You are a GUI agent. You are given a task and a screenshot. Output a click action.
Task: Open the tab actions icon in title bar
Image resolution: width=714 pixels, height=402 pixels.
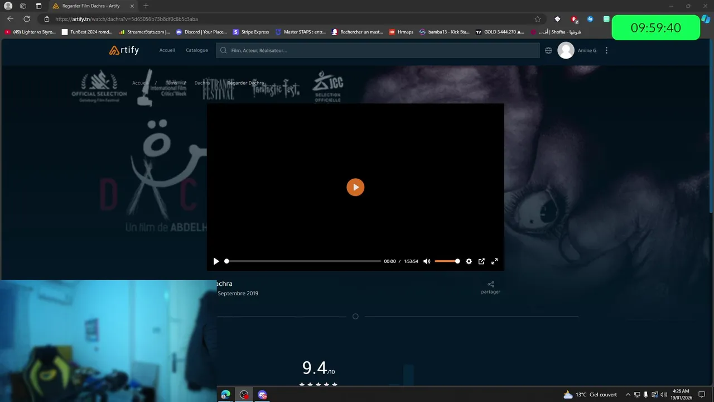pos(38,6)
